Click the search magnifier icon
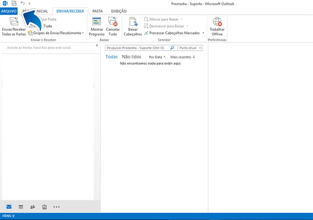Image resolution: width=313 pixels, height=220 pixels. coord(172,48)
